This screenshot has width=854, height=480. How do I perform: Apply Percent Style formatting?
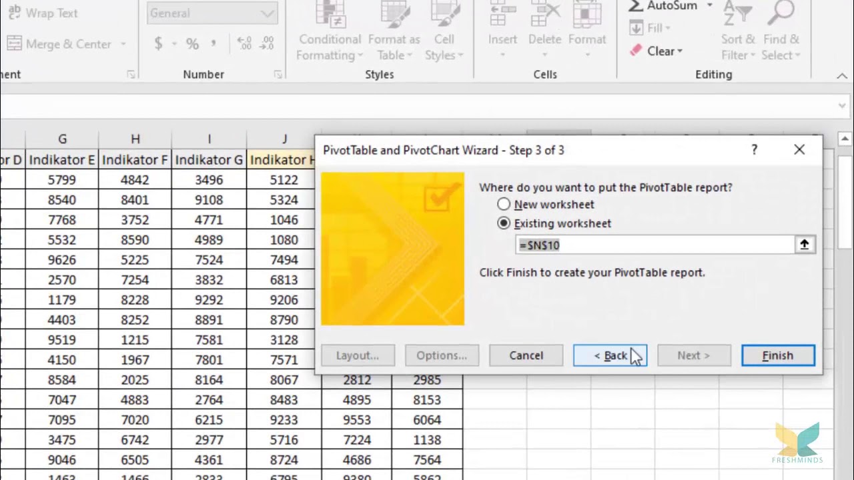(x=192, y=44)
